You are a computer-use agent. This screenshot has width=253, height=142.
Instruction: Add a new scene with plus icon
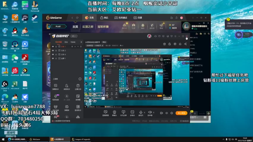(81, 42)
